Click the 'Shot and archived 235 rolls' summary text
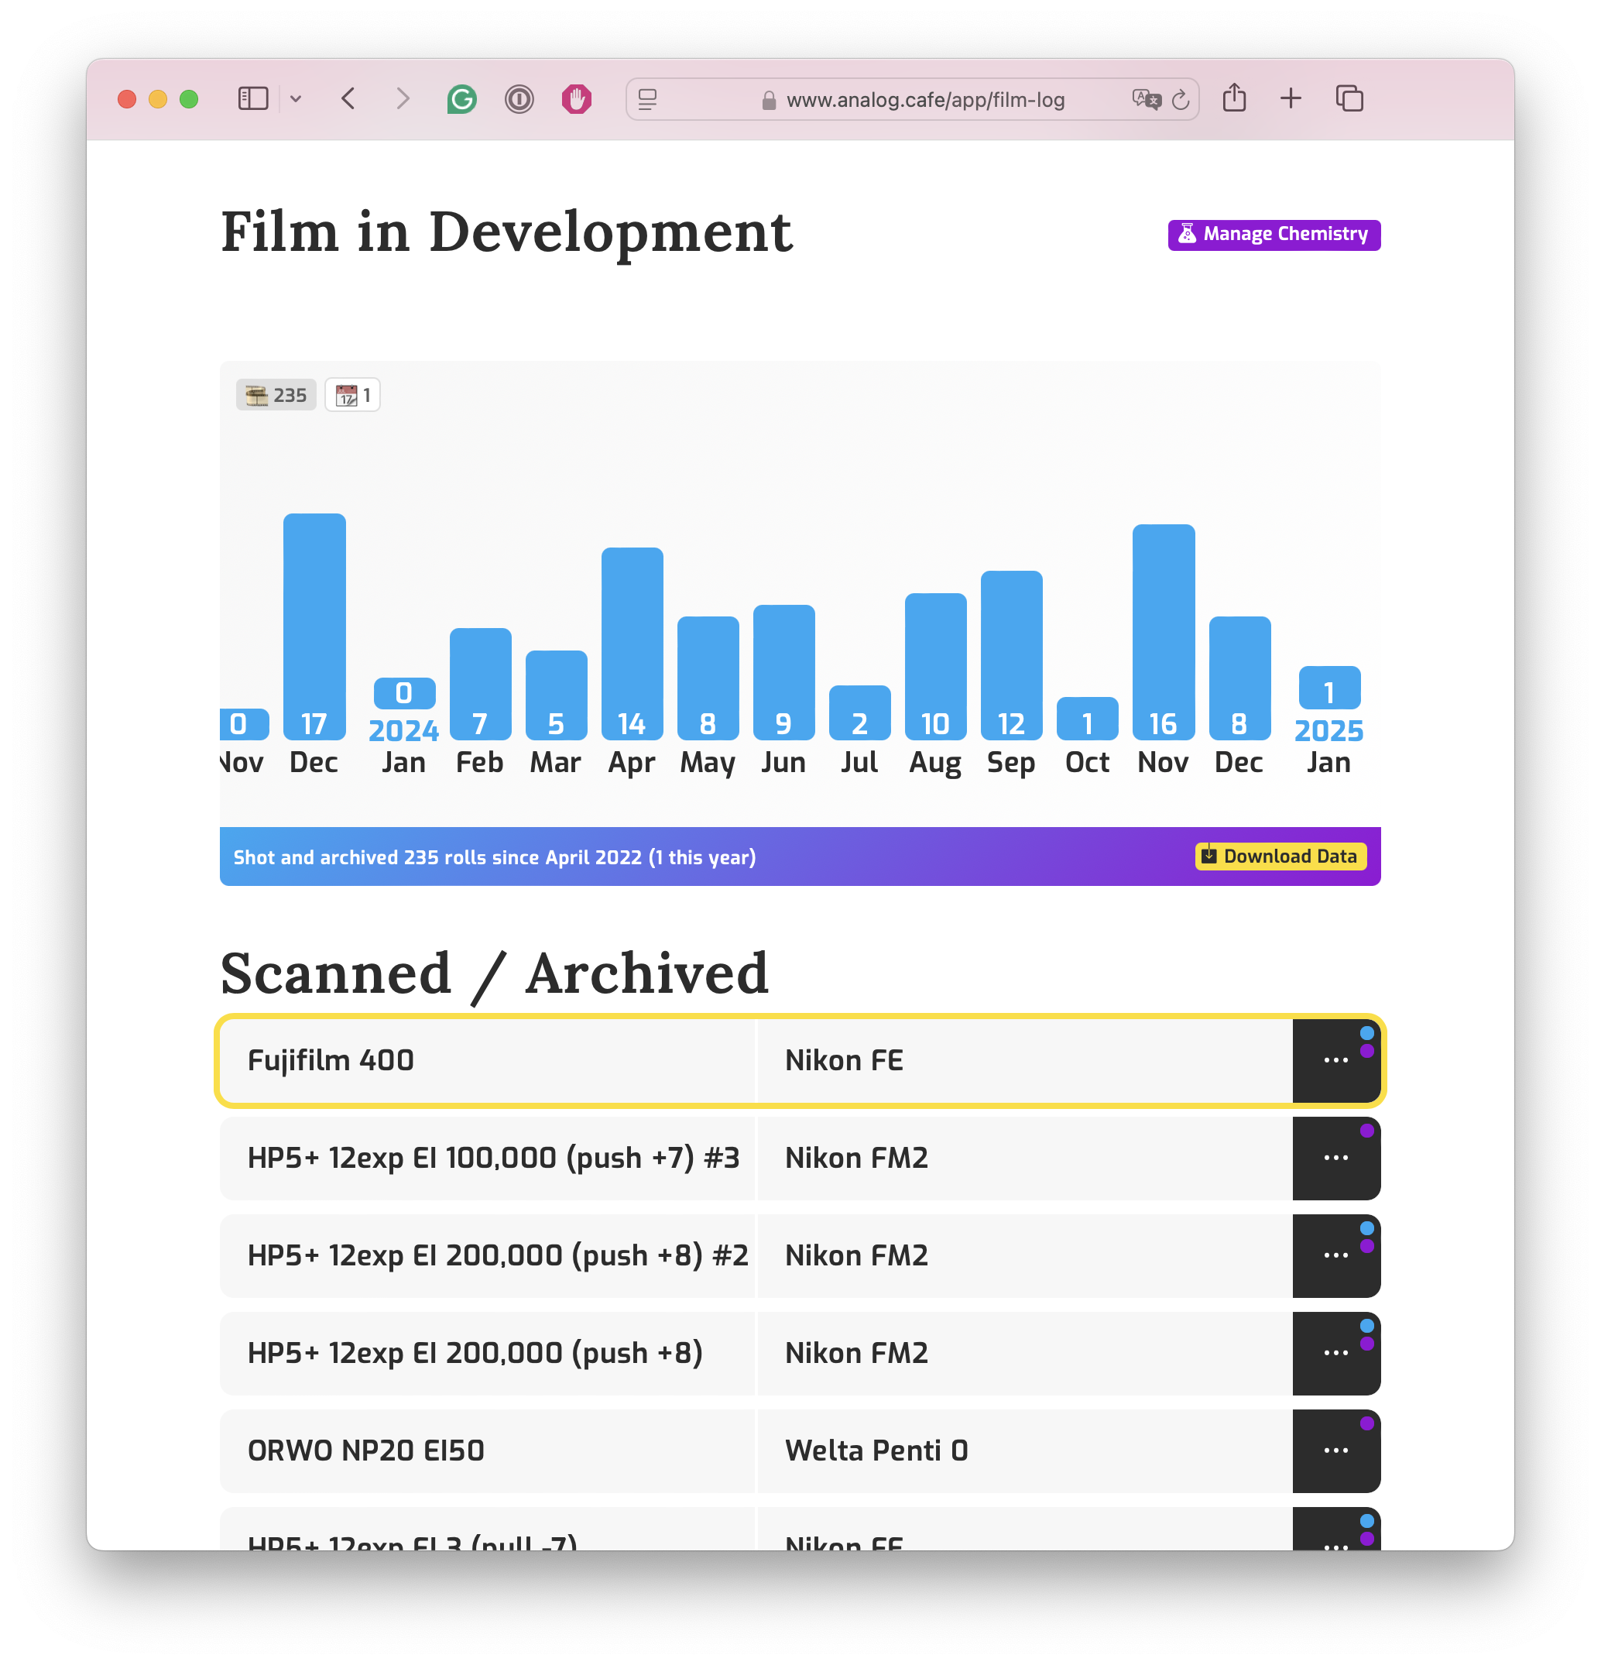Screen dimensions: 1601x1665 [495, 858]
